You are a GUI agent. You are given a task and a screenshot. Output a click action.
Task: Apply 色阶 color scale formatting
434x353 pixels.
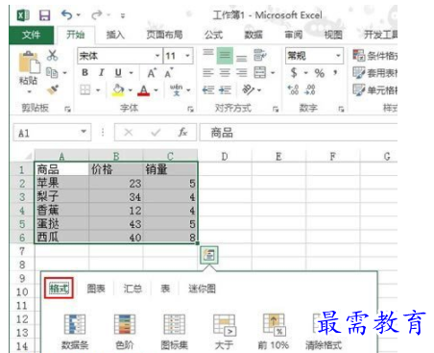[125, 332]
